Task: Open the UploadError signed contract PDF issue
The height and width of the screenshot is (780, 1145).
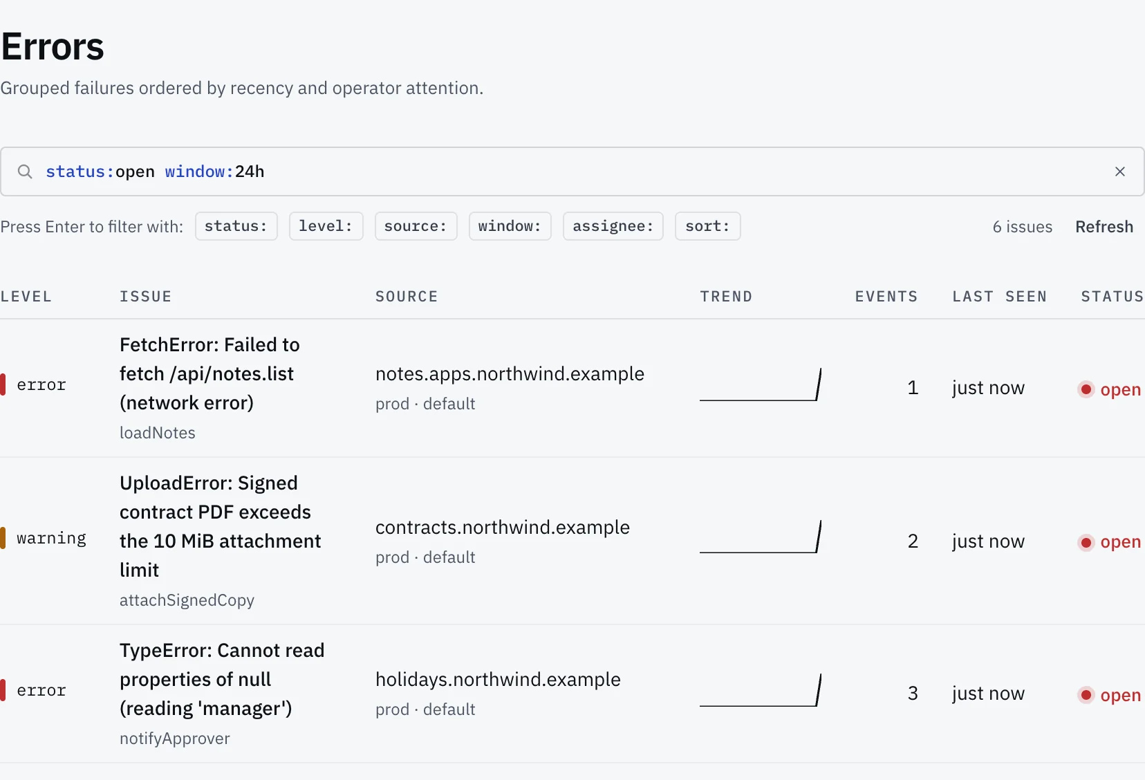Action: (x=221, y=526)
